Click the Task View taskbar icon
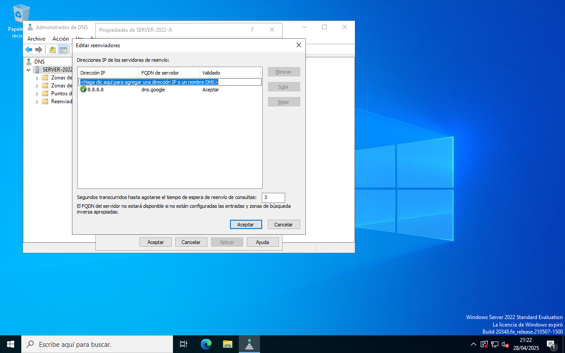565x353 pixels. click(184, 344)
